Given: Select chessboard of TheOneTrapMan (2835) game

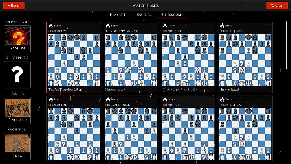Looking at the screenshot, I should pos(131,60).
